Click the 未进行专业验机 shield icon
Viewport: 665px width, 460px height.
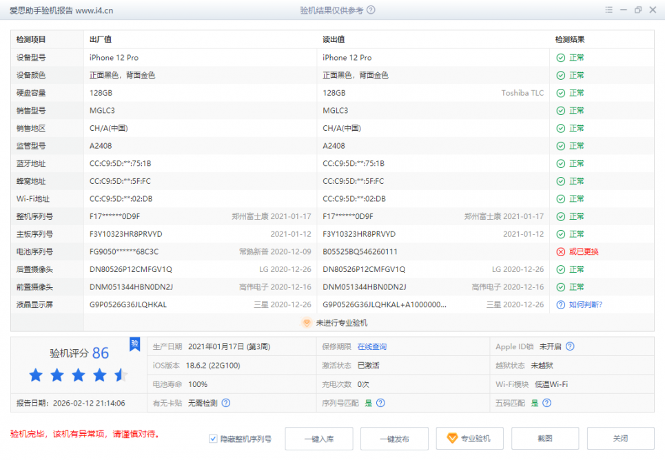[x=307, y=322]
